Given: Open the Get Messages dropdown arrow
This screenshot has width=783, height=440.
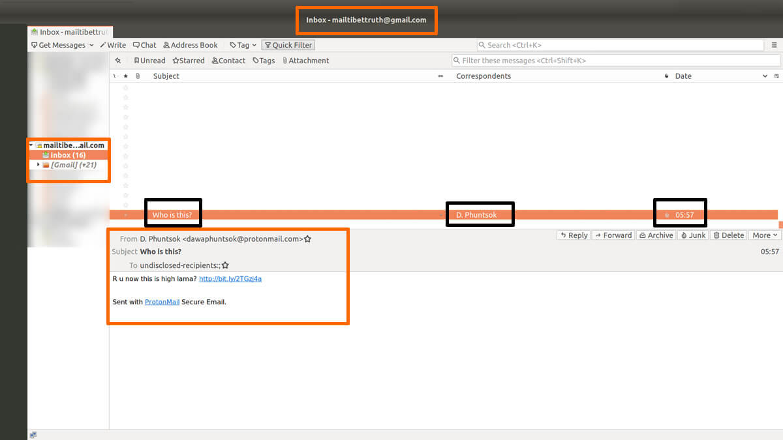Looking at the screenshot, I should coord(91,45).
